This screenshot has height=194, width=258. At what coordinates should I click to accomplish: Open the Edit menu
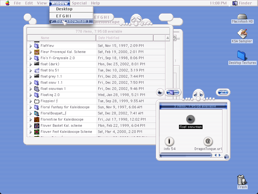pyautogui.click(x=29, y=3)
